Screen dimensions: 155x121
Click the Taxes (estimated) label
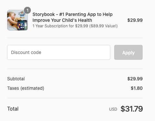[26, 88]
